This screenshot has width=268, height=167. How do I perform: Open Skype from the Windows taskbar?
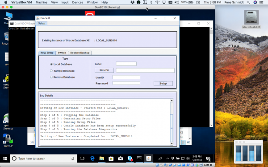click(x=130, y=159)
